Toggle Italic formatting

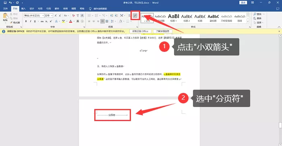click(30, 21)
